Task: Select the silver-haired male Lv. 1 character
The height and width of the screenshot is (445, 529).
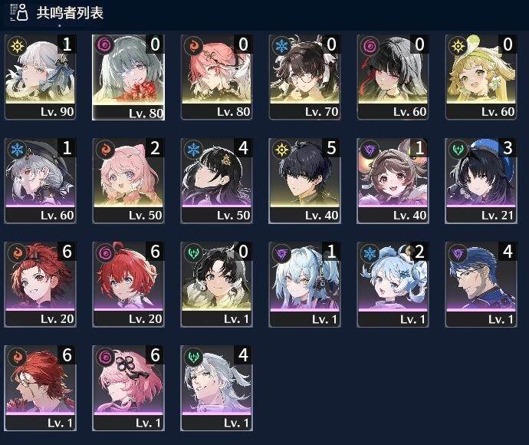Action: click(217, 388)
